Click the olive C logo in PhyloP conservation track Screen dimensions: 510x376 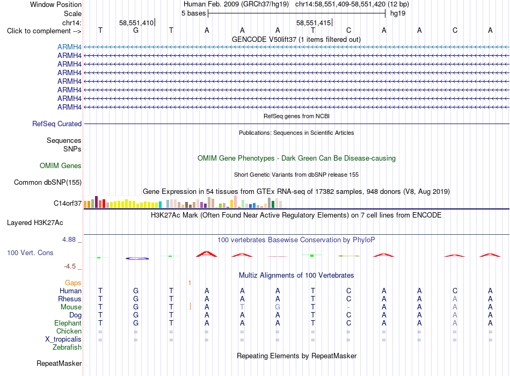[348, 256]
